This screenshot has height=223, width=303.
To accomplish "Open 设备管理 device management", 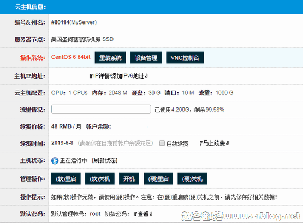I will pyautogui.click(x=146, y=57).
